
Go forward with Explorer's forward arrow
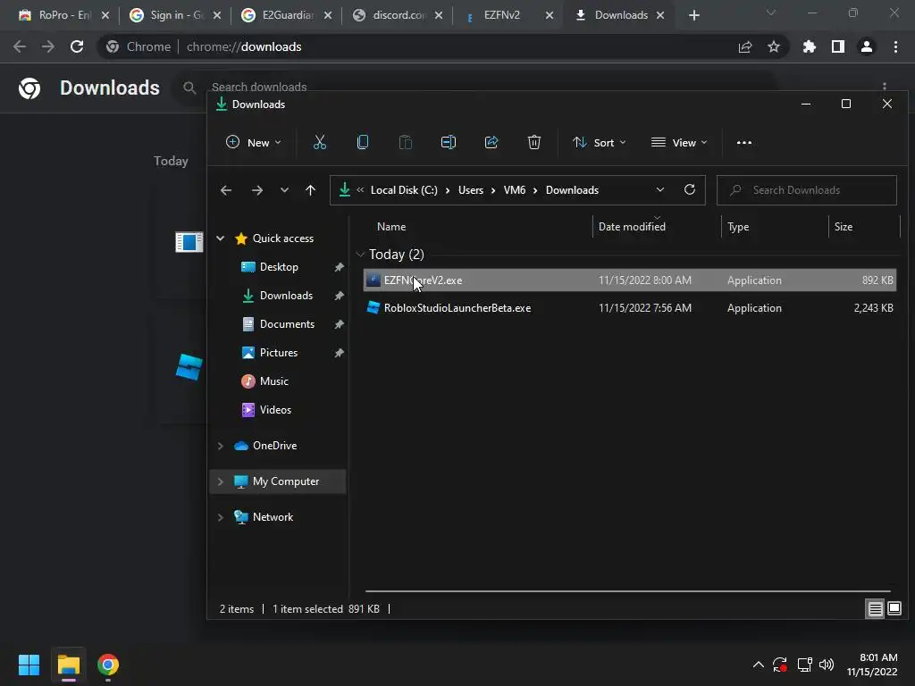pos(256,190)
